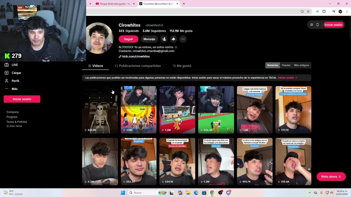The image size is (351, 197).
Task: Click the 323 Siguiendo count
Action: point(129,31)
